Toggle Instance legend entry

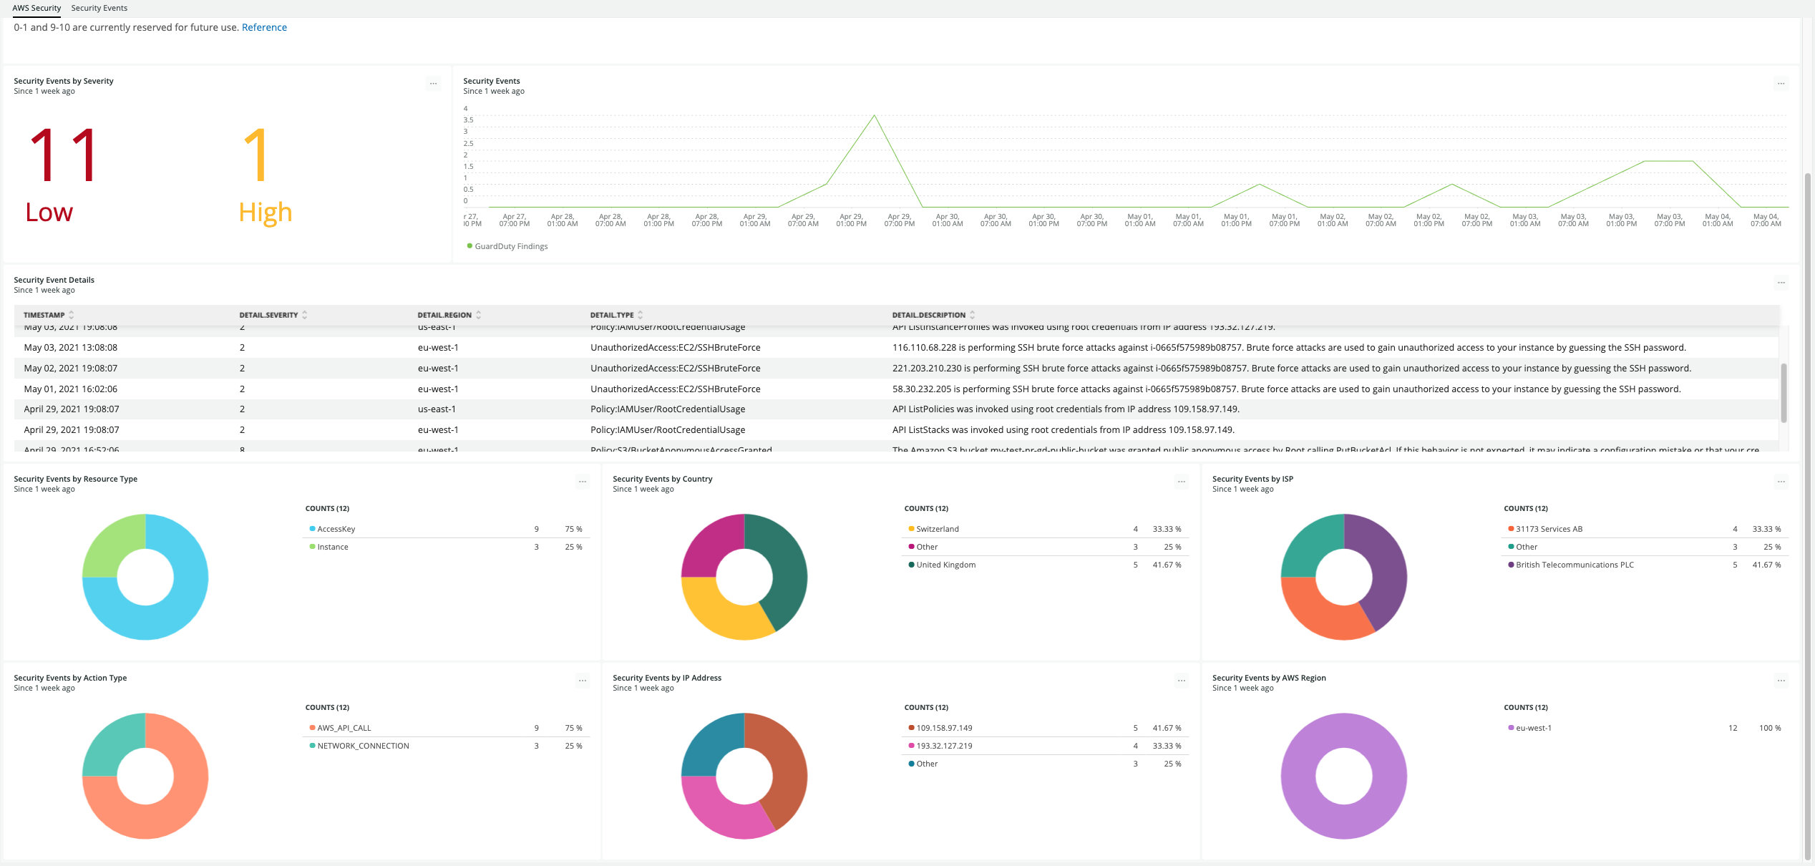(329, 547)
